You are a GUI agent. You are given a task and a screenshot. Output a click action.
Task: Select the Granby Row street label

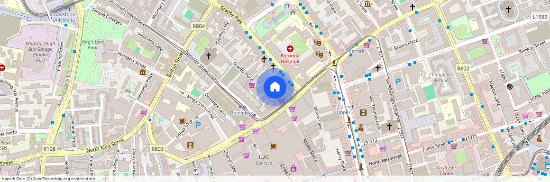click(x=231, y=14)
